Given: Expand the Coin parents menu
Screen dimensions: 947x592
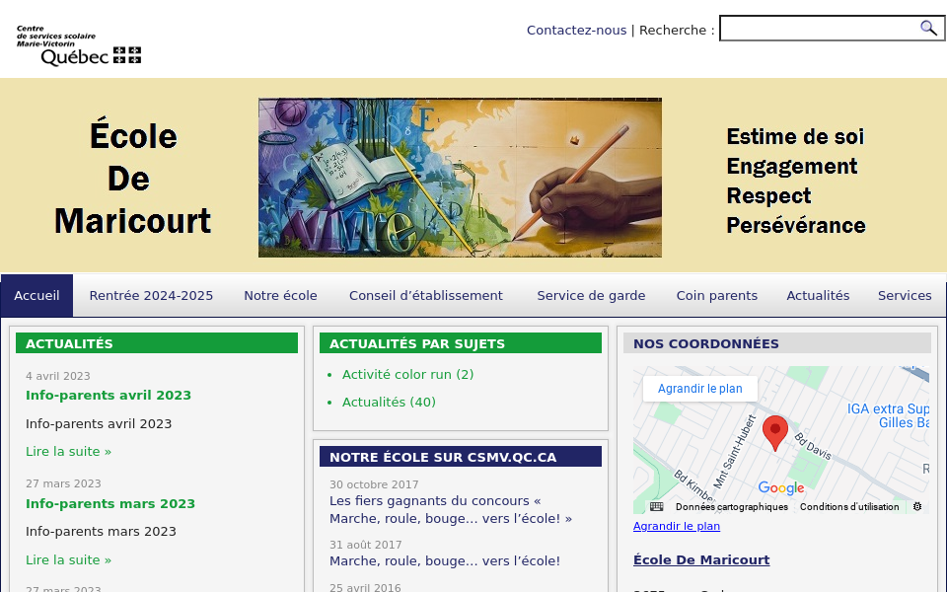Looking at the screenshot, I should tap(716, 296).
